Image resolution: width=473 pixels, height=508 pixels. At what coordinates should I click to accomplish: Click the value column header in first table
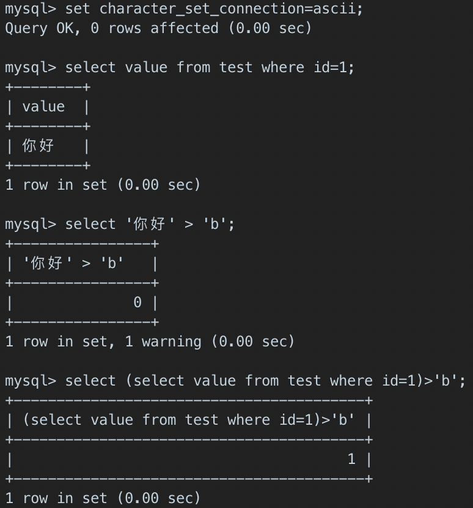pyautogui.click(x=43, y=106)
